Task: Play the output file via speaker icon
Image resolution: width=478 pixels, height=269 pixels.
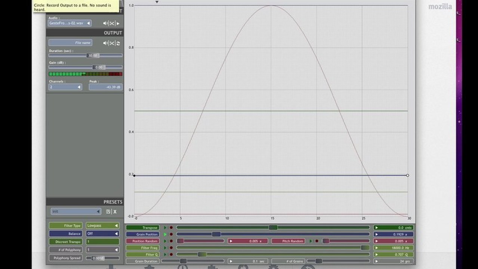Action: (105, 43)
